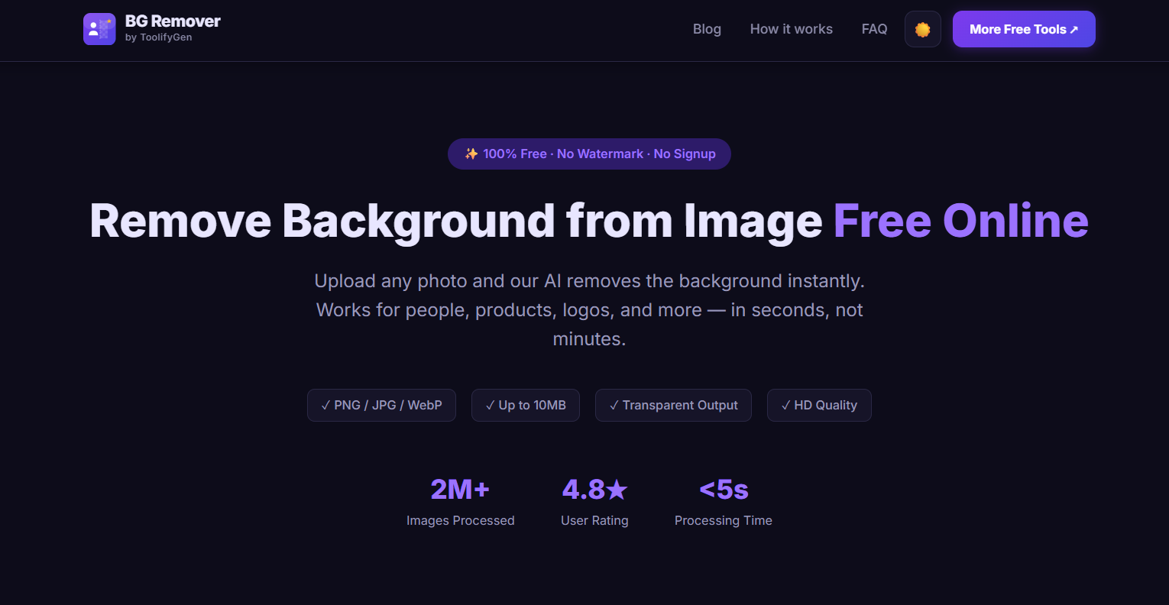This screenshot has width=1169, height=605.
Task: Click the sparkles badge above the headline
Action: (471, 154)
